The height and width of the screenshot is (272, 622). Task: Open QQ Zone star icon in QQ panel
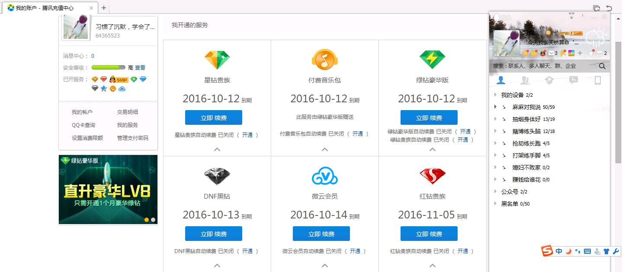click(526, 53)
